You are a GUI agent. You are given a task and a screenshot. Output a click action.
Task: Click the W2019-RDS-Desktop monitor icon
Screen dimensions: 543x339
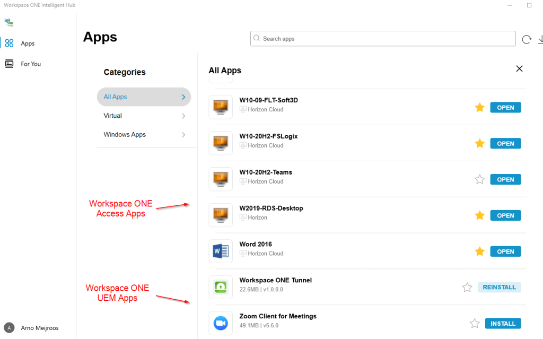[x=221, y=215]
